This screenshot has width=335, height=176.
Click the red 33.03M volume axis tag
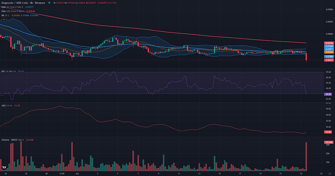pos(329,142)
